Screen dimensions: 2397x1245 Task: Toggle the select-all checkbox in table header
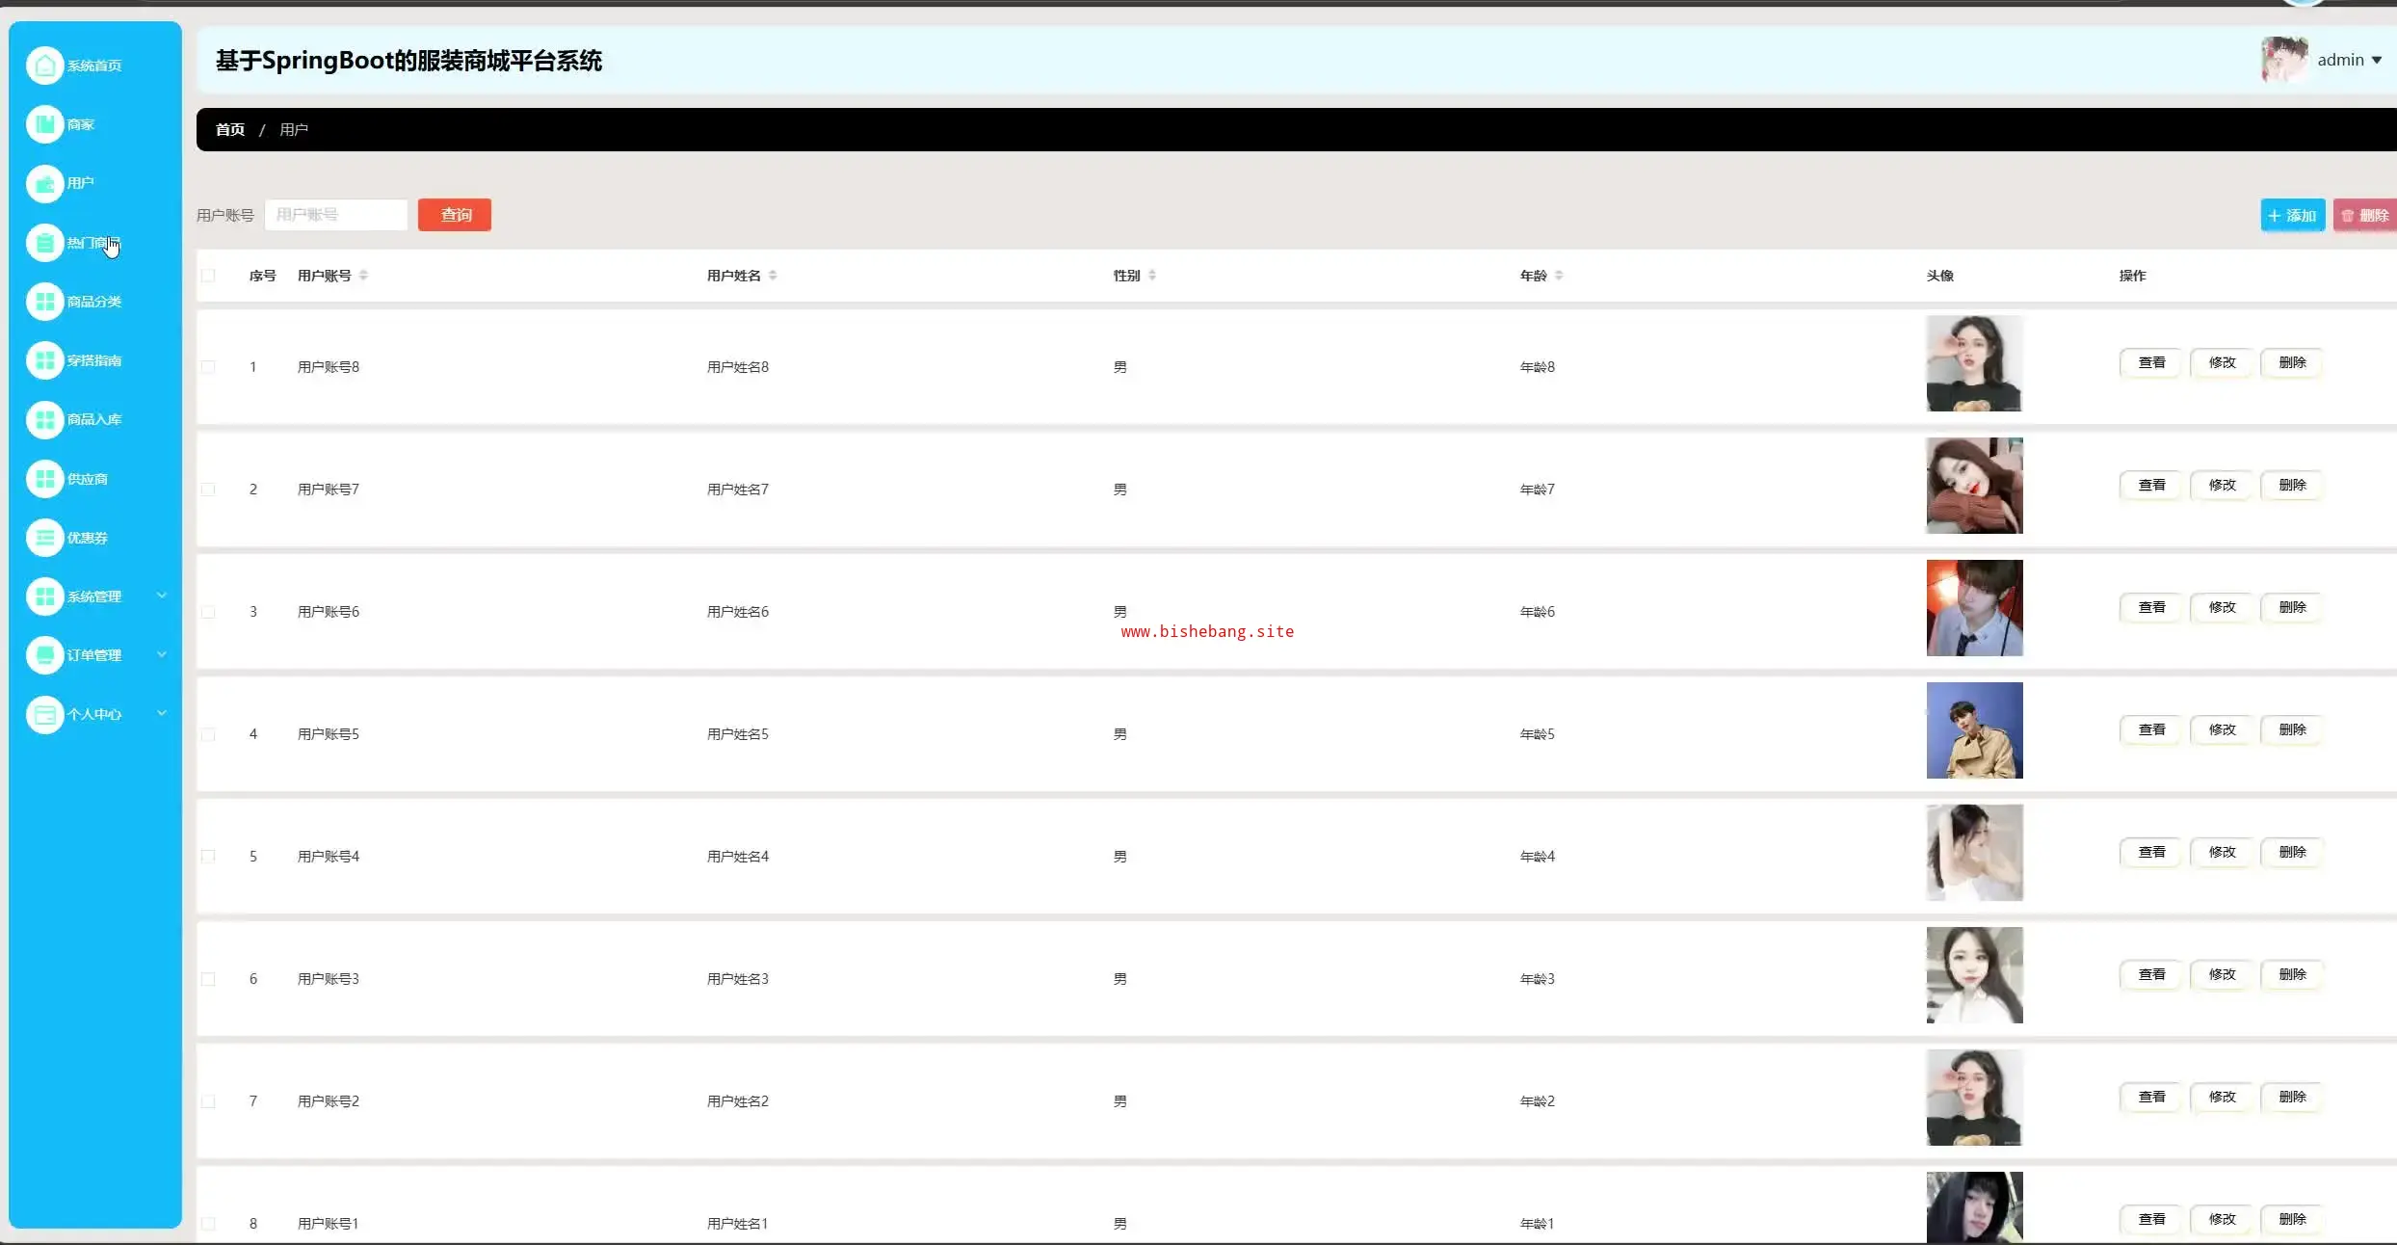click(x=208, y=276)
